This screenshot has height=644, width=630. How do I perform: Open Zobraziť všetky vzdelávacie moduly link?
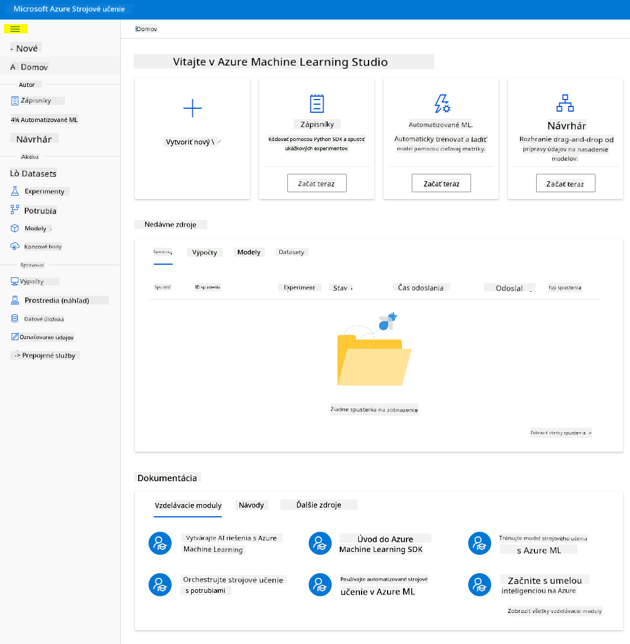pyautogui.click(x=555, y=611)
